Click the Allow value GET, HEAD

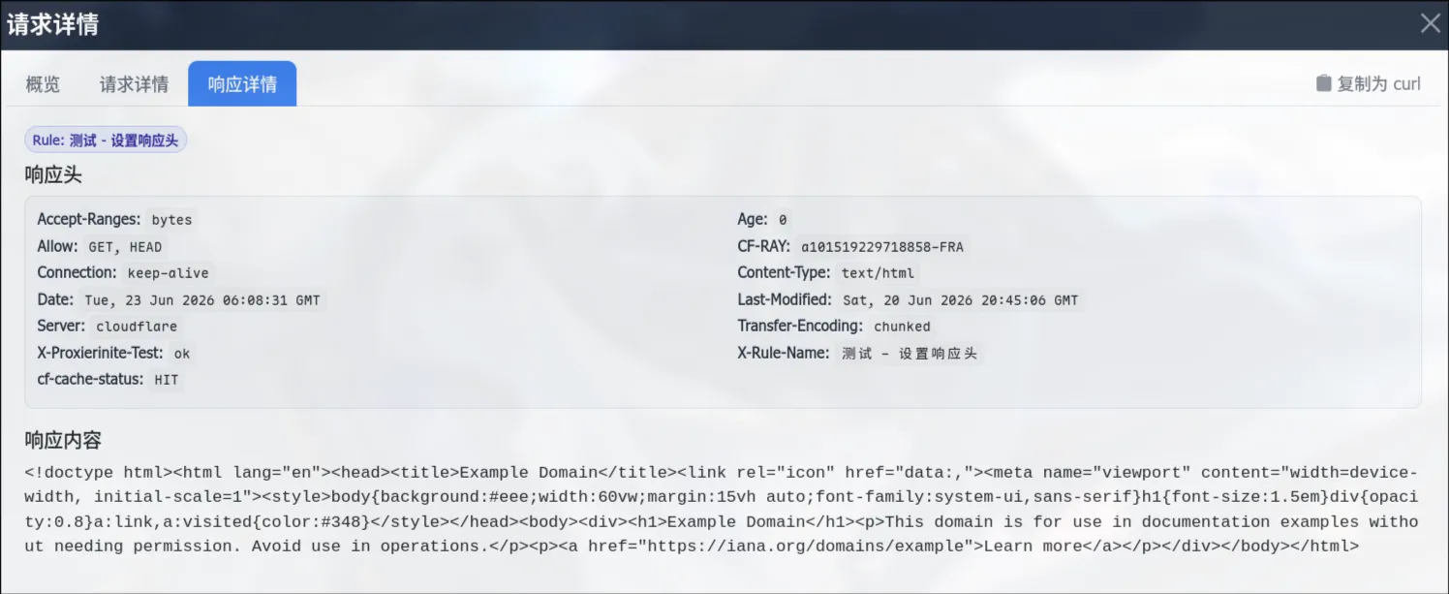pyautogui.click(x=126, y=247)
